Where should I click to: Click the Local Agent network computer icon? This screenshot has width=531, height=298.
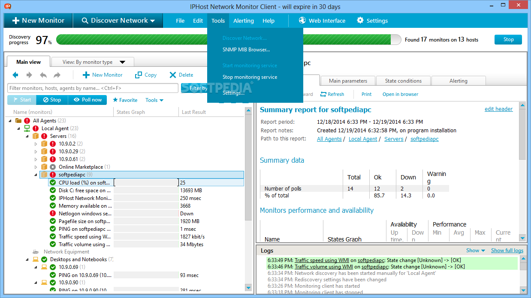[x=27, y=128]
